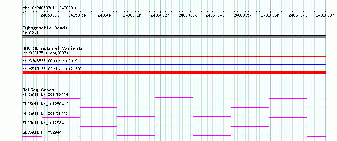This screenshot has height=141, width=337.
Task: Open SLC5A11|NM_001258413 transcript label
Action: click(x=45, y=104)
